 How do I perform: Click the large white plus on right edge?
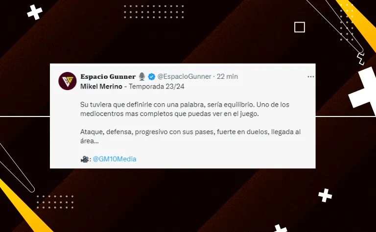(364, 90)
